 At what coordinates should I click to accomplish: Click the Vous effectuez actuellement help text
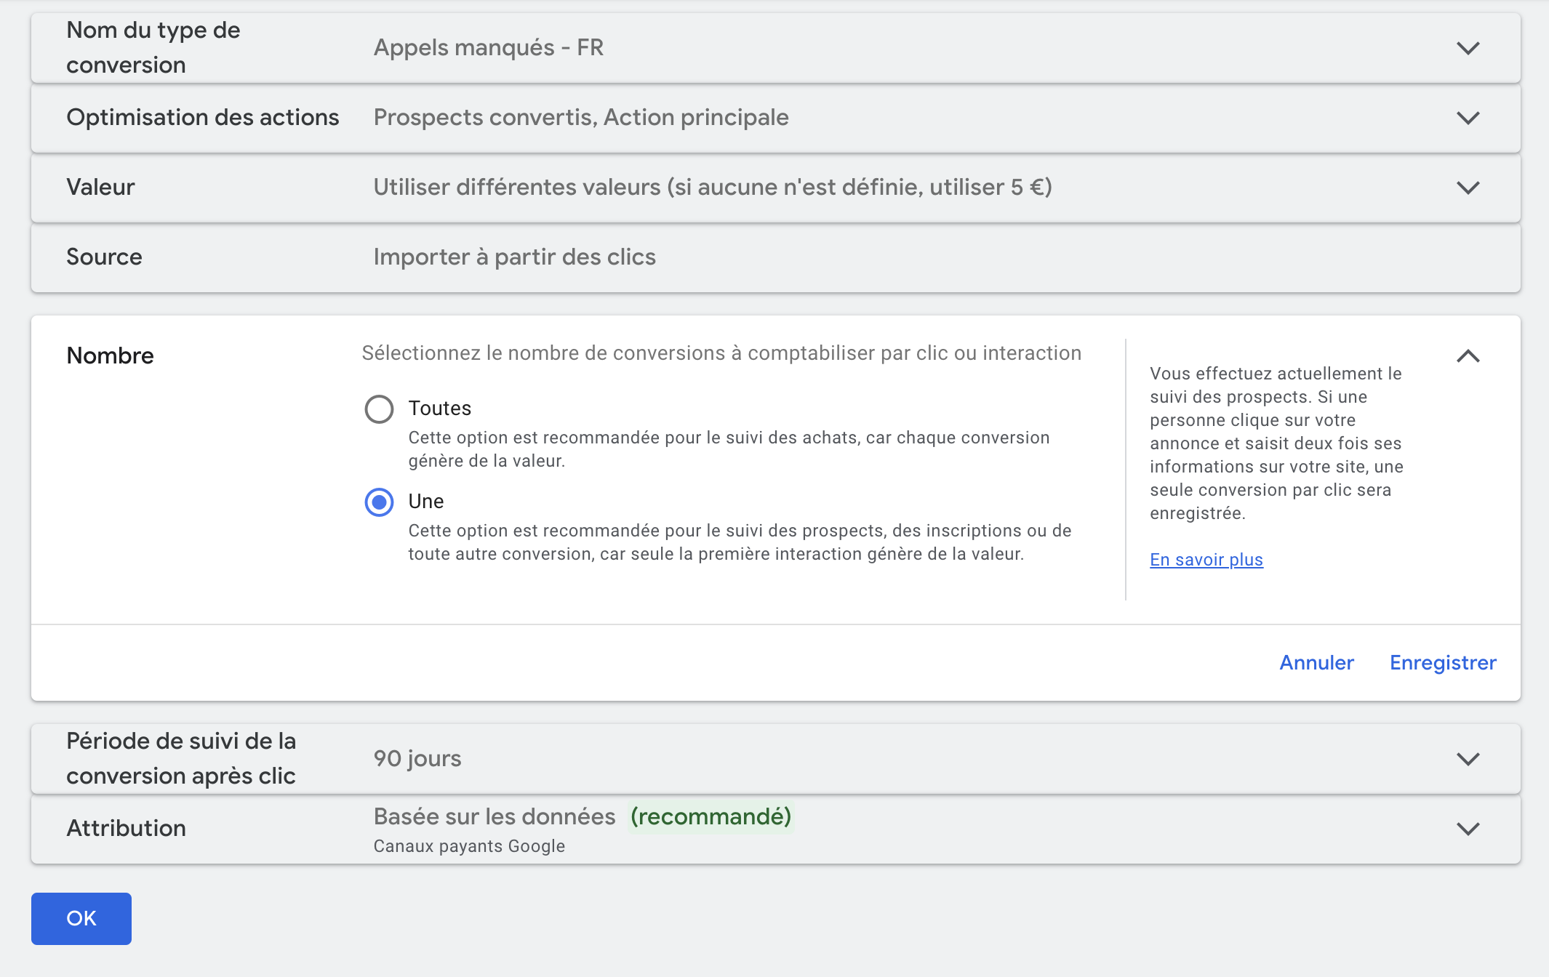(1276, 443)
